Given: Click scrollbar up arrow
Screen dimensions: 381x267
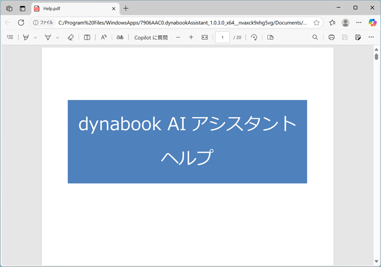Looking at the screenshot, I should pos(377,50).
